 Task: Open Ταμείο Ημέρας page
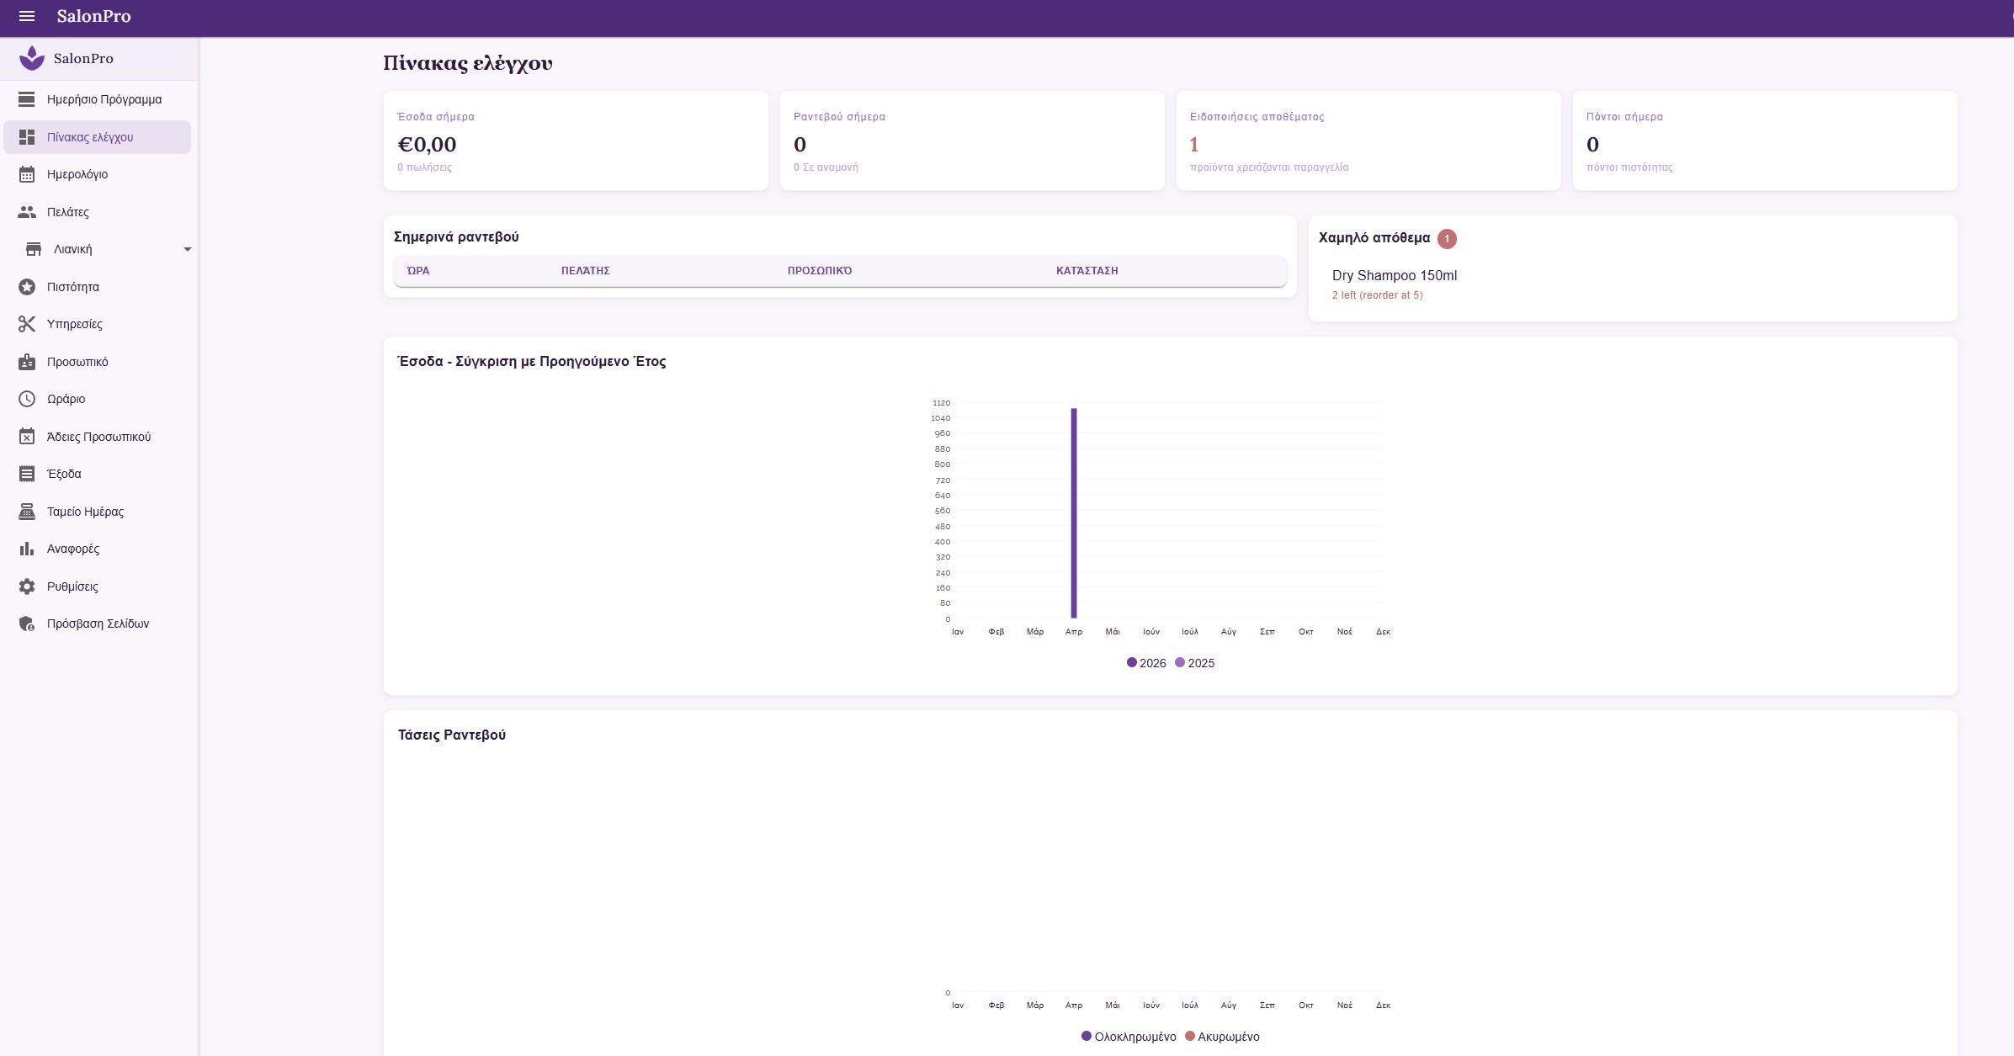[x=98, y=512]
